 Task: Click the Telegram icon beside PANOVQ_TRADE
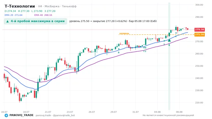click(6, 115)
